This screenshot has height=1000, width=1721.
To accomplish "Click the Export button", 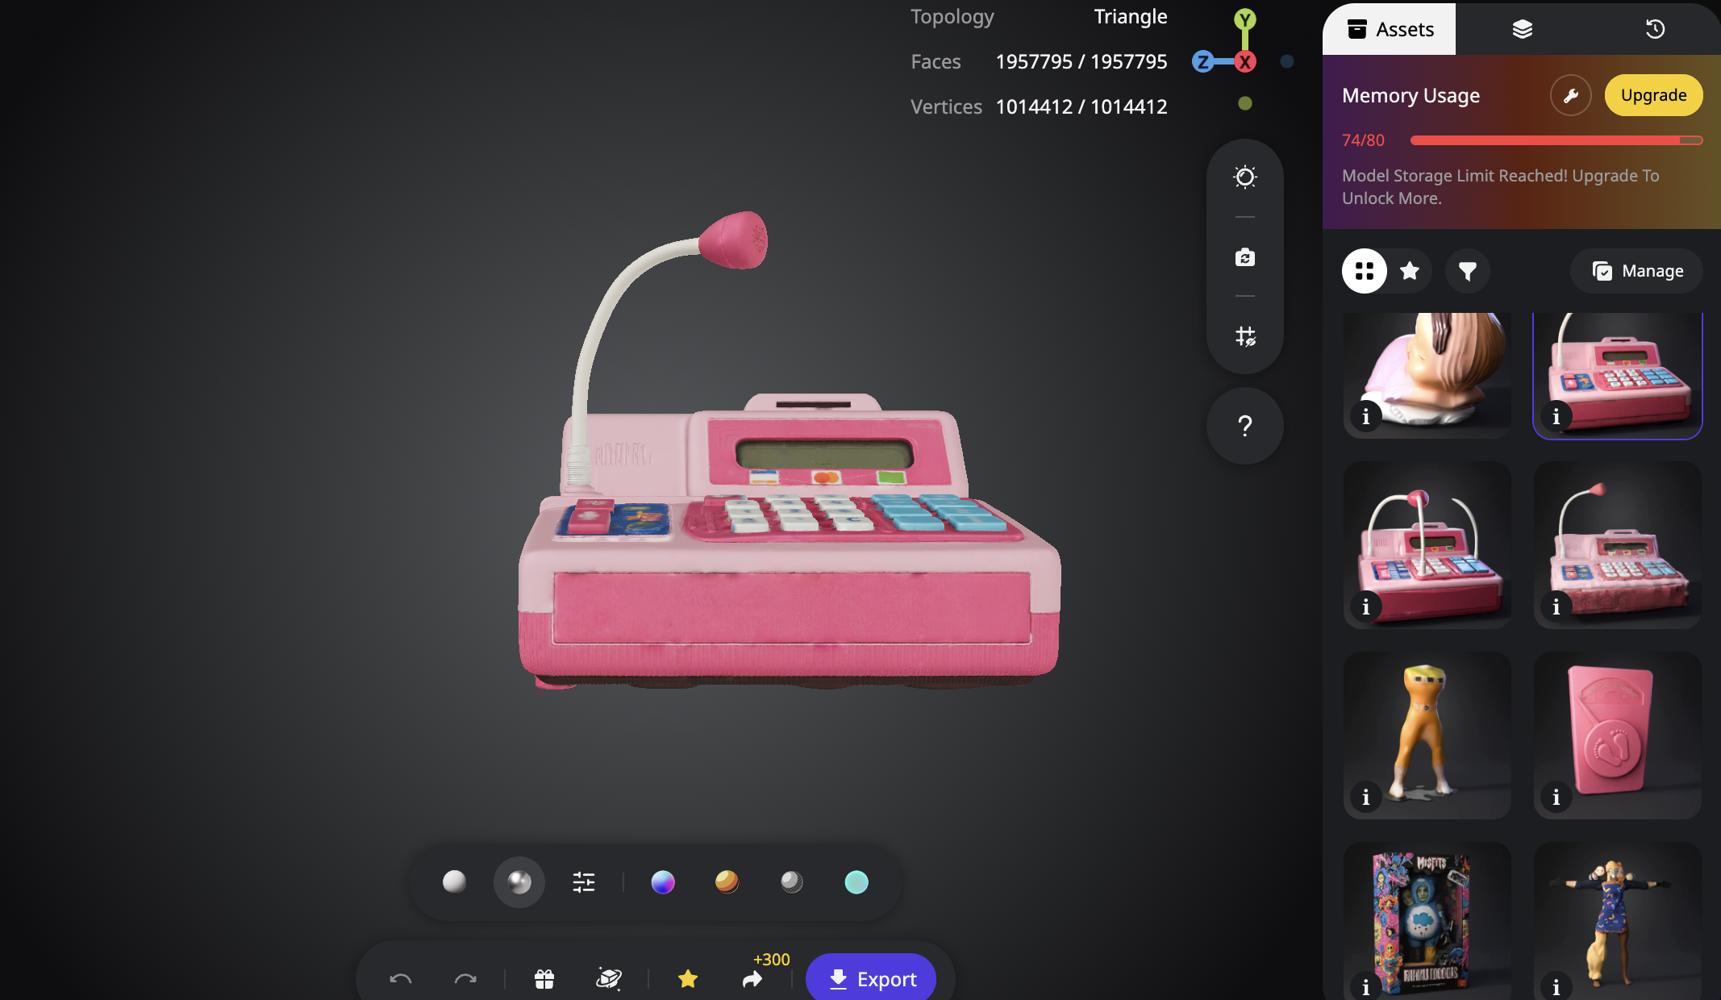I will tap(871, 979).
